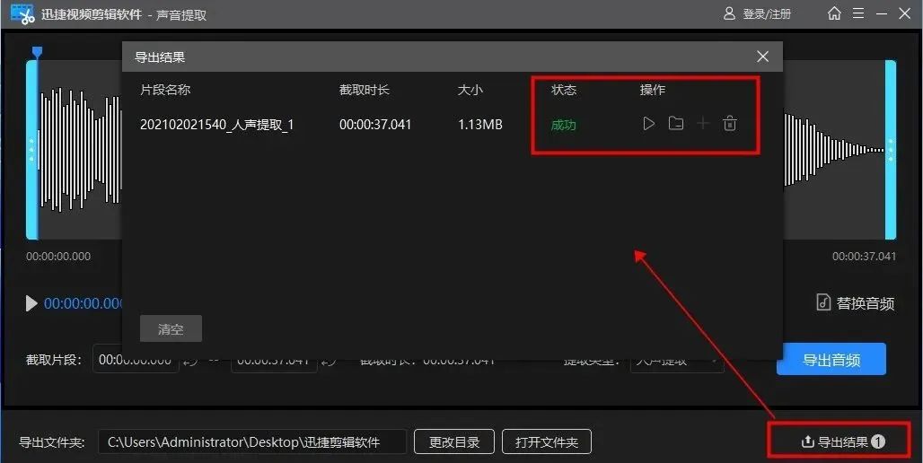Play the audio with the main play button

coord(31,303)
